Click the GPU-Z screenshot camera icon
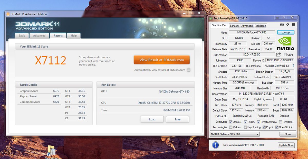Image resolution: width=308 pixels, height=159 pixels. click(x=282, y=25)
